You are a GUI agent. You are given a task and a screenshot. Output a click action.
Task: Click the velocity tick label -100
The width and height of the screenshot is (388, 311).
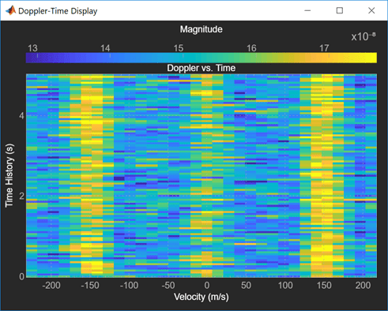(x=129, y=286)
